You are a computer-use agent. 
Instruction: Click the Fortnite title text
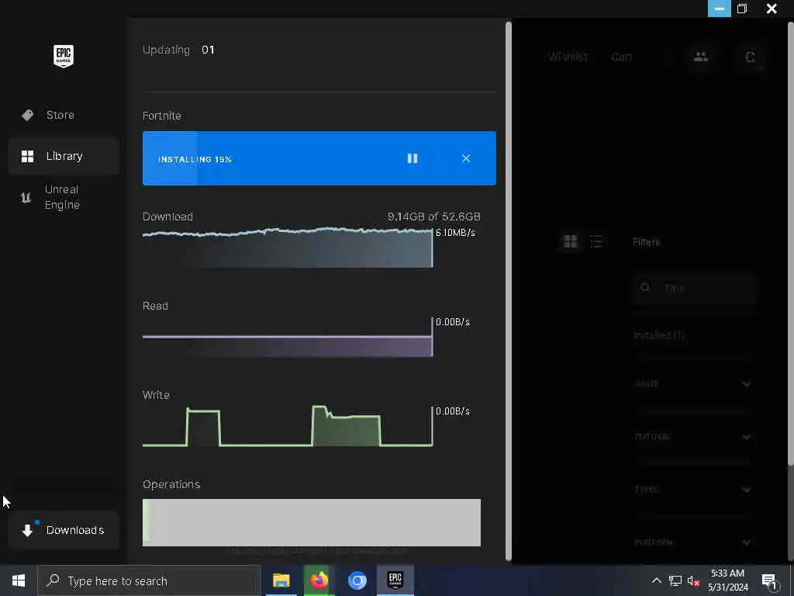click(162, 116)
